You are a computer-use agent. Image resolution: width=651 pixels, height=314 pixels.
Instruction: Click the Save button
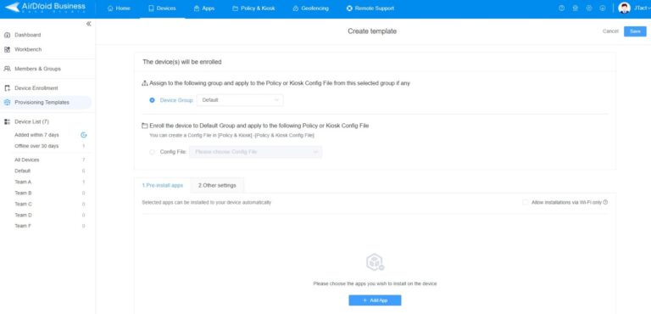(635, 31)
